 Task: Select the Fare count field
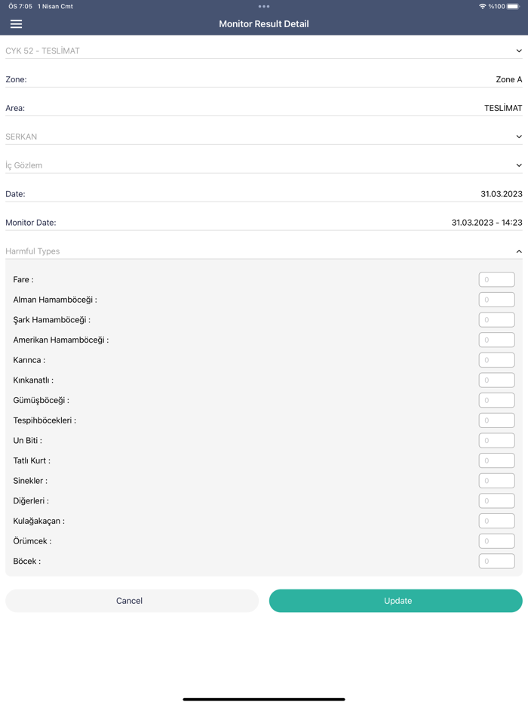coord(496,280)
